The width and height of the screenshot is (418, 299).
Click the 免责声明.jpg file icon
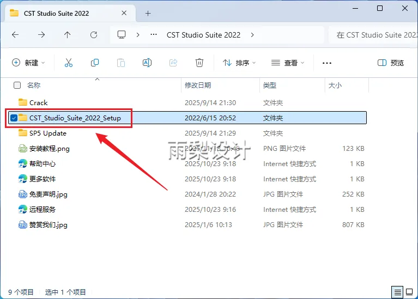pyautogui.click(x=23, y=194)
